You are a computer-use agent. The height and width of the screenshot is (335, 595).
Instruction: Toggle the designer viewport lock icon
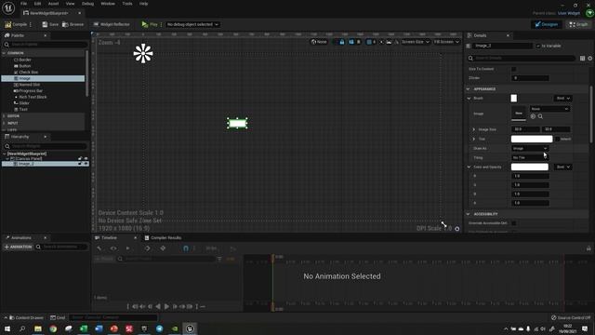(342, 42)
